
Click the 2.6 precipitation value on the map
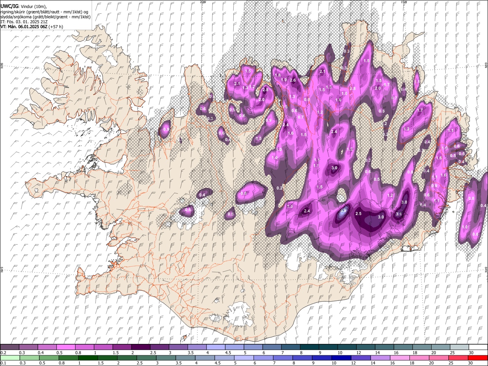click(x=293, y=80)
